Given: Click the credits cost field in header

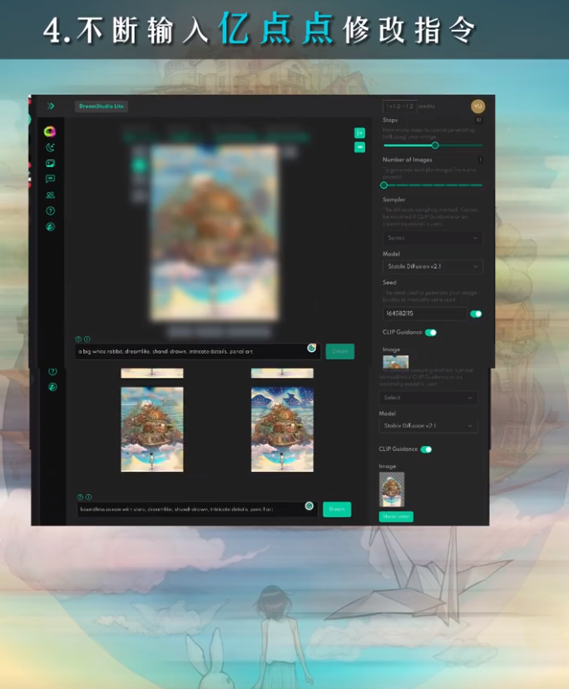Looking at the screenshot, I should [x=400, y=107].
